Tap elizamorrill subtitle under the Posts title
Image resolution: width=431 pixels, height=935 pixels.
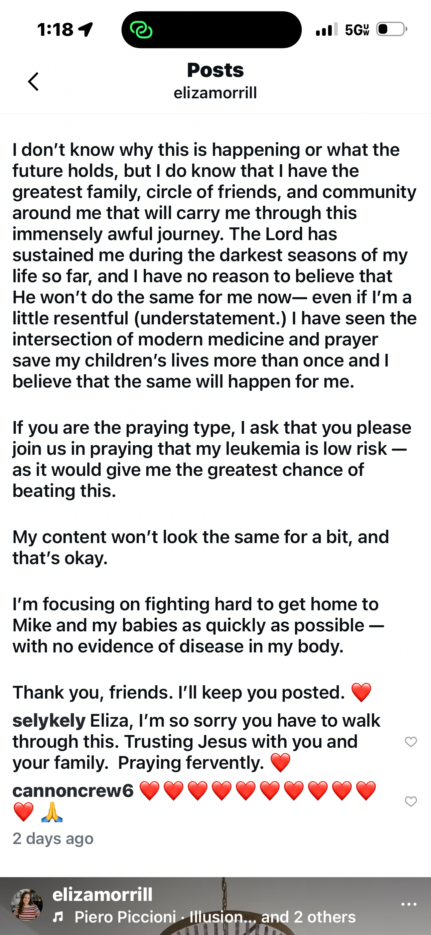215,93
